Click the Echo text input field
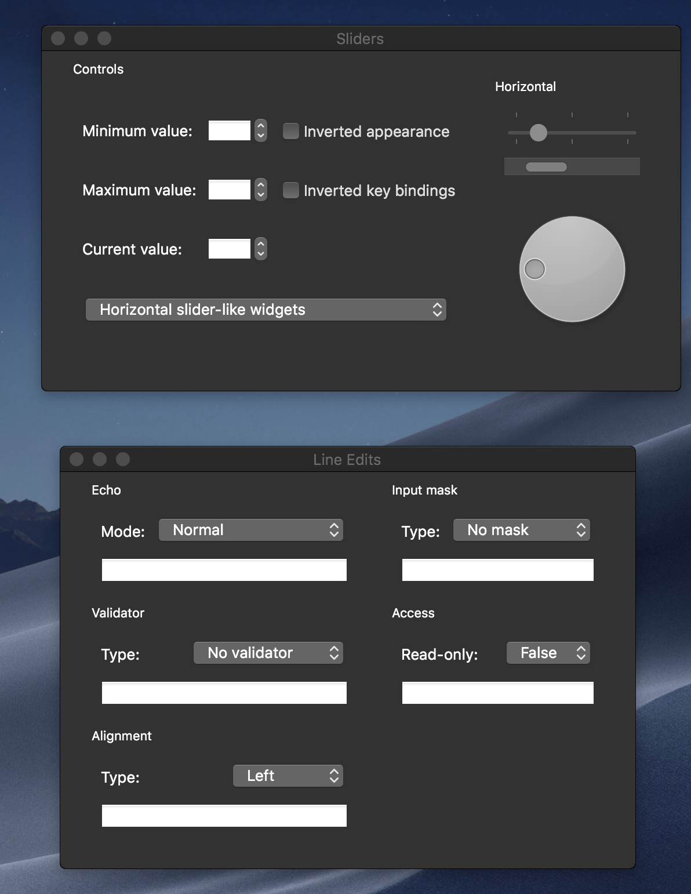This screenshot has height=894, width=691. tap(224, 570)
